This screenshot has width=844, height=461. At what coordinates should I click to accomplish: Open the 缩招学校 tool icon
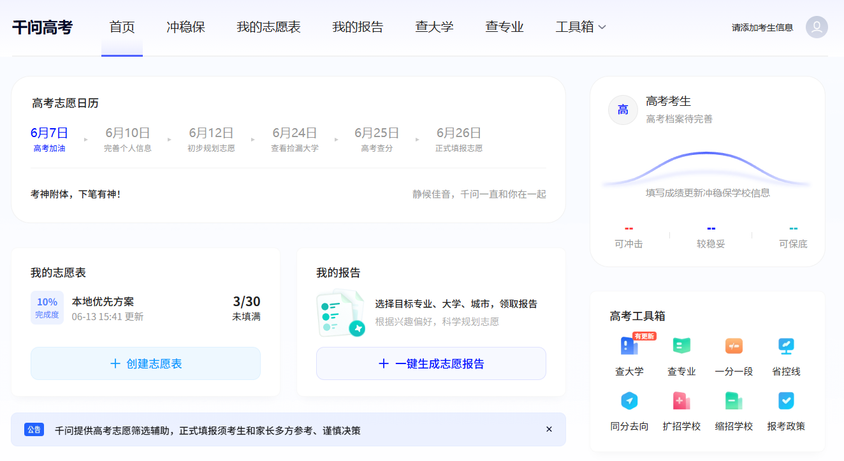click(734, 401)
